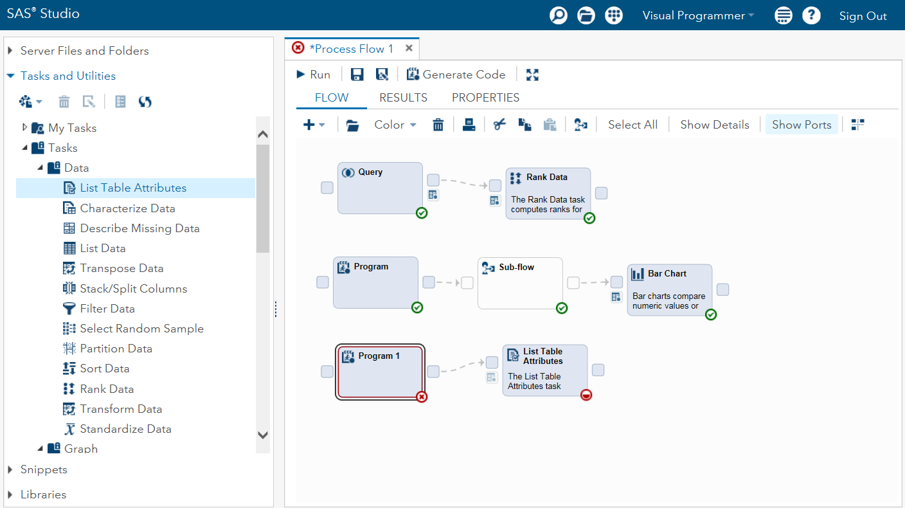Click the Sign Out link
The width and height of the screenshot is (905, 508).
click(x=863, y=16)
